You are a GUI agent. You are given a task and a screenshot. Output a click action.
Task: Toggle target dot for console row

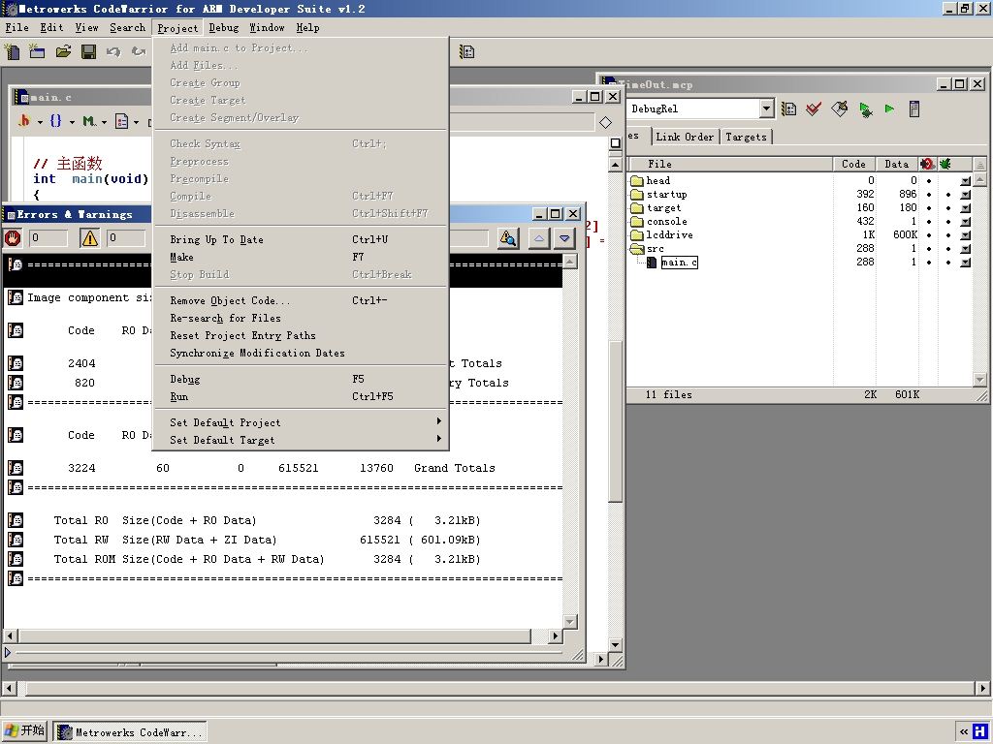pos(929,222)
